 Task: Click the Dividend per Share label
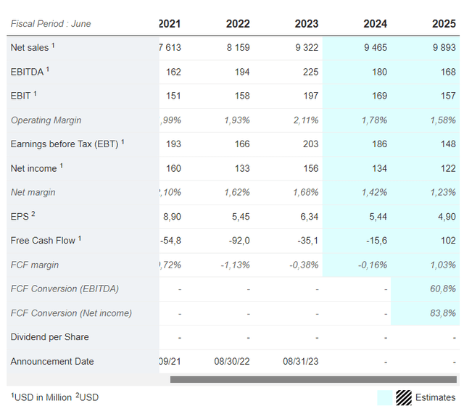point(50,337)
